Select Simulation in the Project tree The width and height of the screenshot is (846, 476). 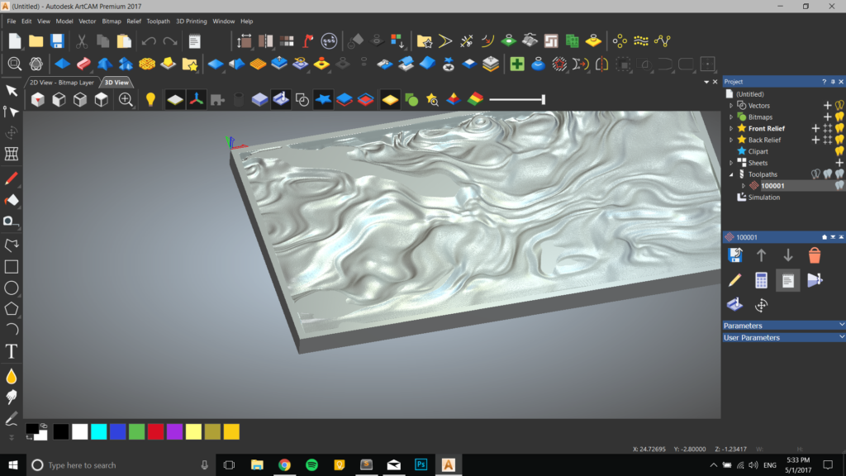[763, 198]
